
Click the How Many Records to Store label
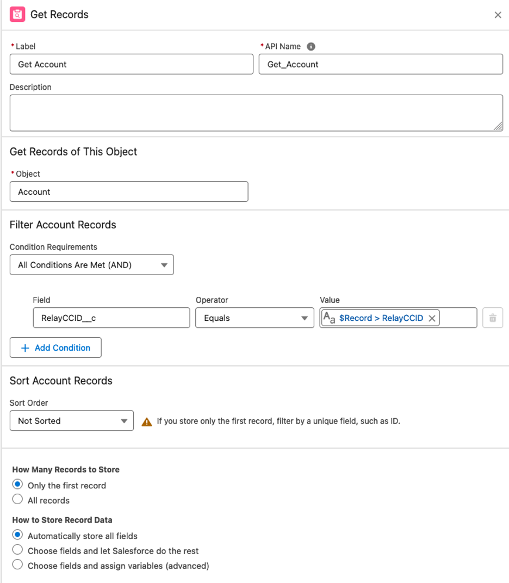66,469
